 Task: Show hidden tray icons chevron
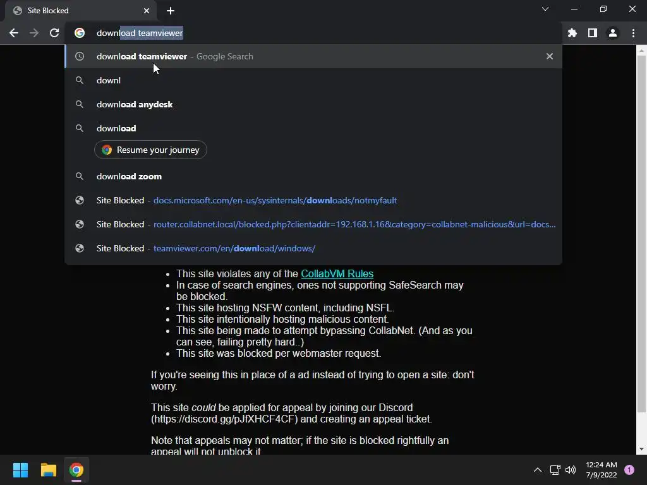pyautogui.click(x=538, y=470)
